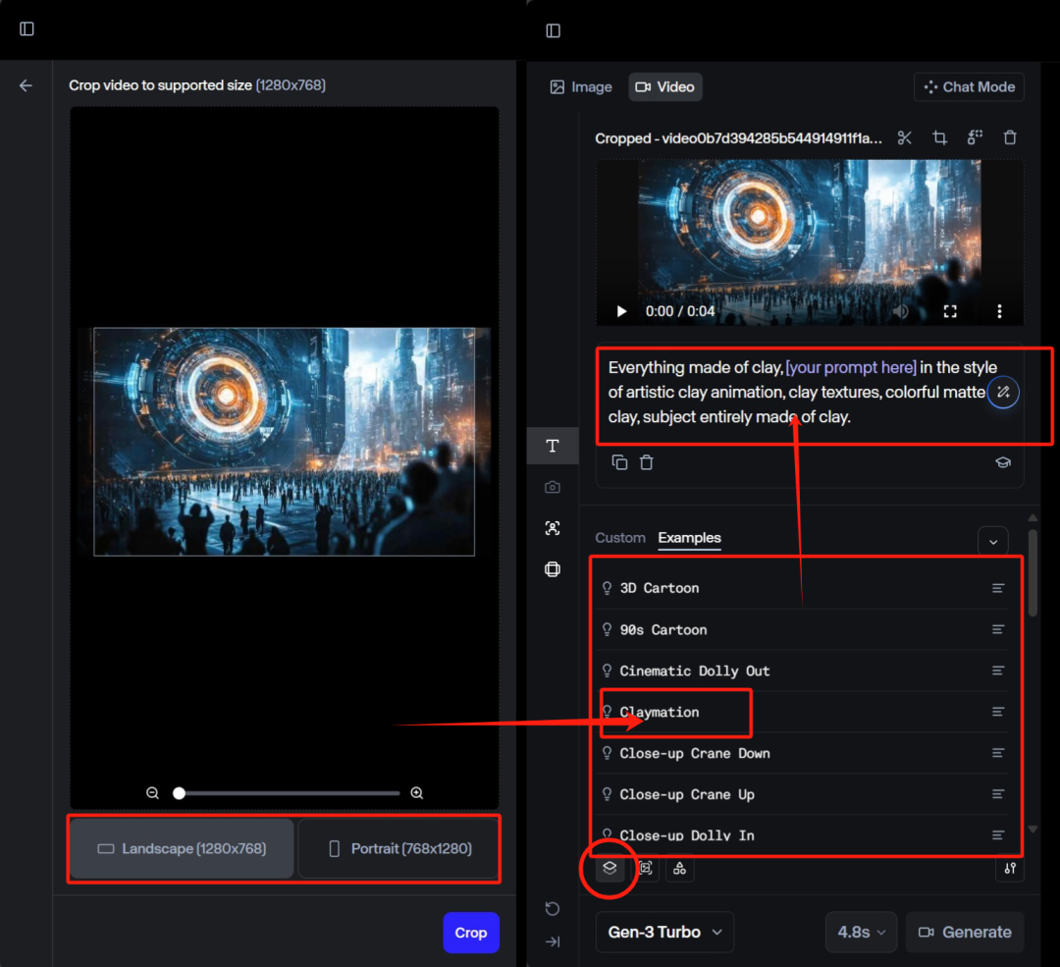Choose the Claymation example preset
Image resolution: width=1060 pixels, height=967 pixels.
point(660,712)
